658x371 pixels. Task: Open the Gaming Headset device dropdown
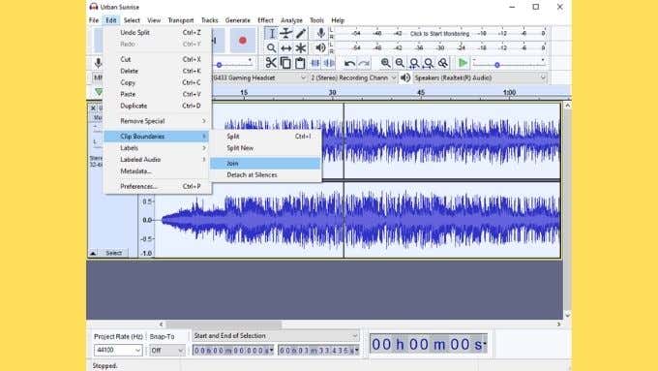pos(303,77)
